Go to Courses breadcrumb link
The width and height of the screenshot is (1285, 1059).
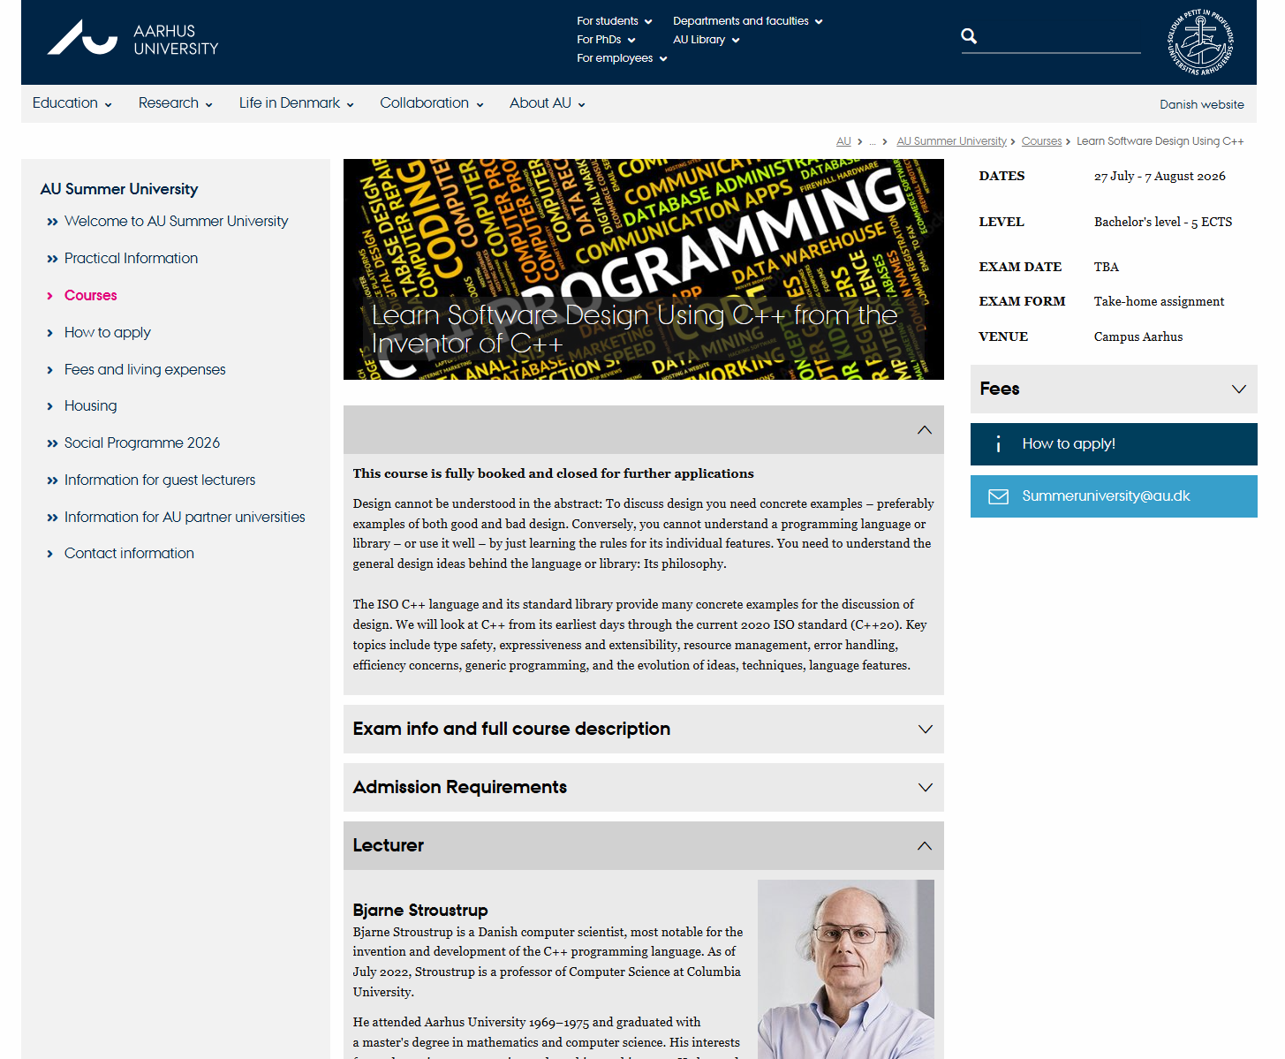[1041, 141]
